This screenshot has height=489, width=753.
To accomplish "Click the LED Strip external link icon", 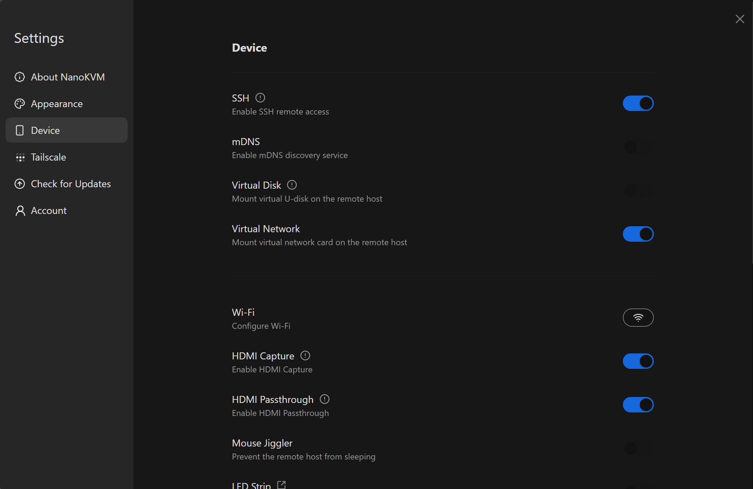I will [281, 484].
